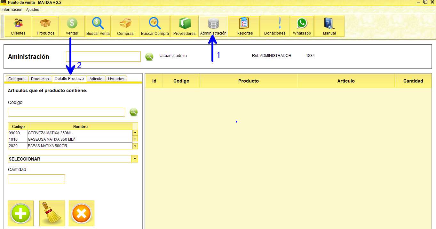Switch to the Categoría tab
Screen dimensions: 436x229
(x=17, y=78)
